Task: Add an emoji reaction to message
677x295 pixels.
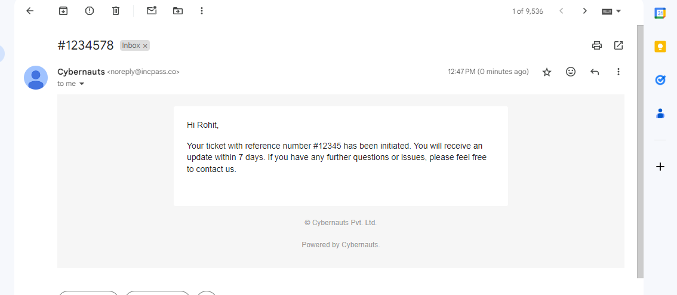Action: tap(571, 72)
